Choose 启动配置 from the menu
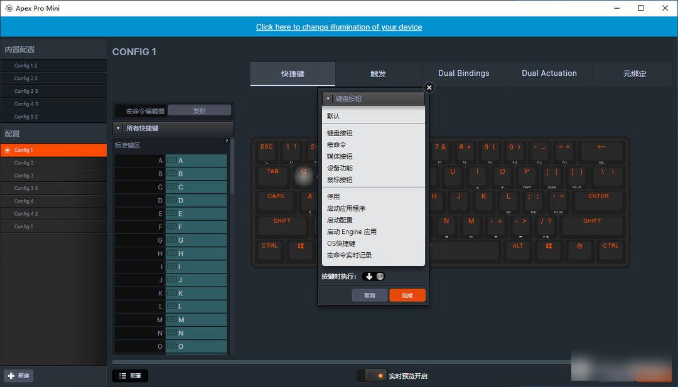 (x=374, y=220)
